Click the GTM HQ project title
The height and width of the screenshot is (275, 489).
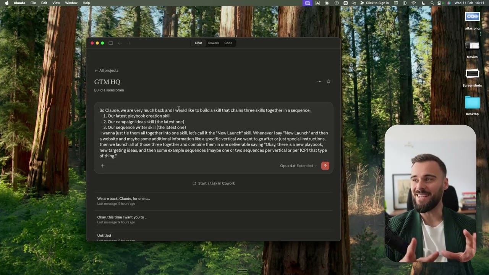tap(107, 82)
